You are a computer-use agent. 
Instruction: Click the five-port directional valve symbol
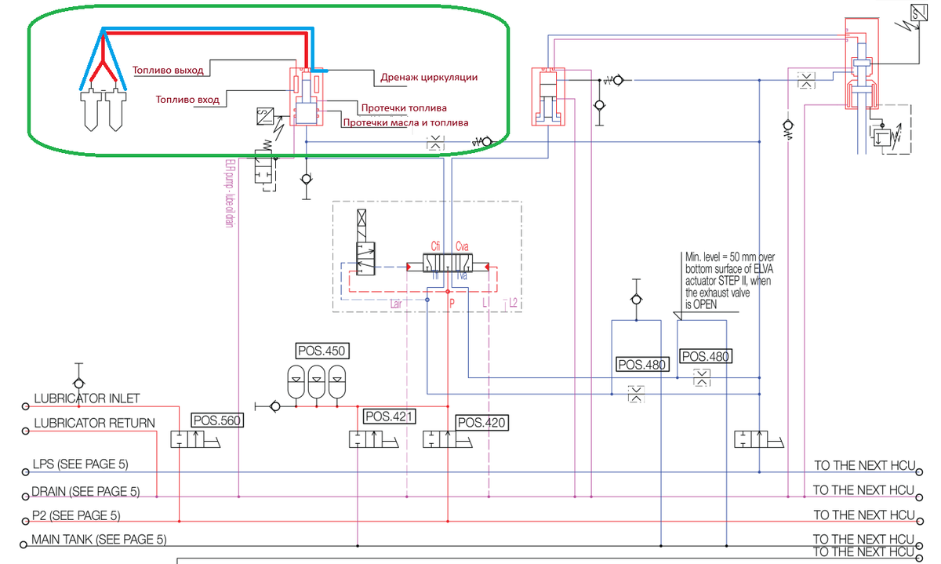(x=449, y=263)
